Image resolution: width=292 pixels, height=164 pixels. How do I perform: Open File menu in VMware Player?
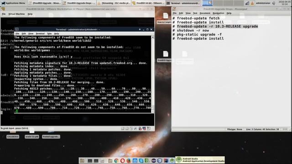[x=4, y=14]
